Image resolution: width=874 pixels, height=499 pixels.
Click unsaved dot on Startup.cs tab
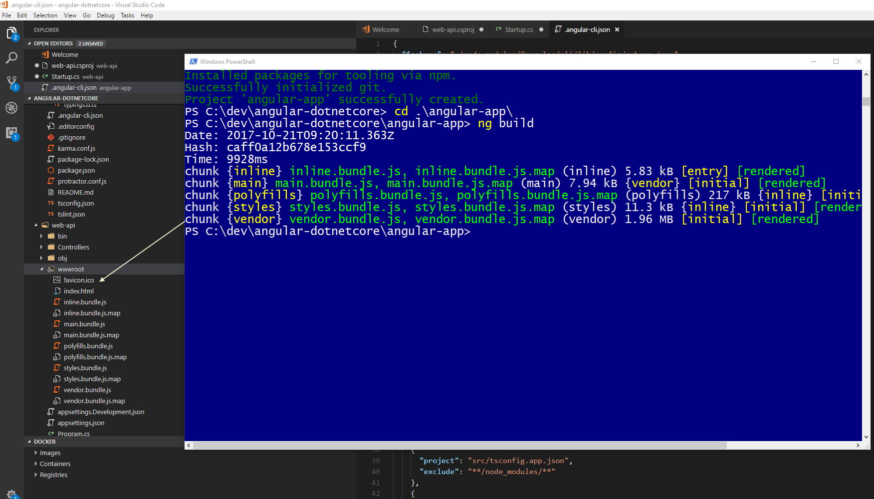click(x=541, y=29)
